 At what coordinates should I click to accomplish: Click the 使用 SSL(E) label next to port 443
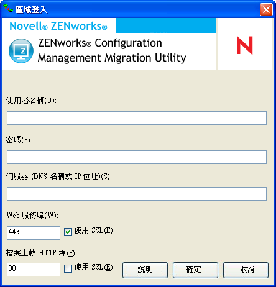coord(93,230)
